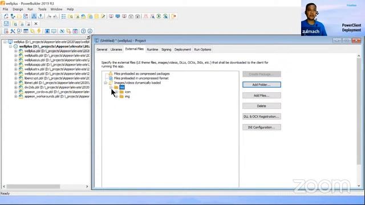The image size is (365, 205).
Task: Open the File menu
Action: pyautogui.click(x=5, y=9)
